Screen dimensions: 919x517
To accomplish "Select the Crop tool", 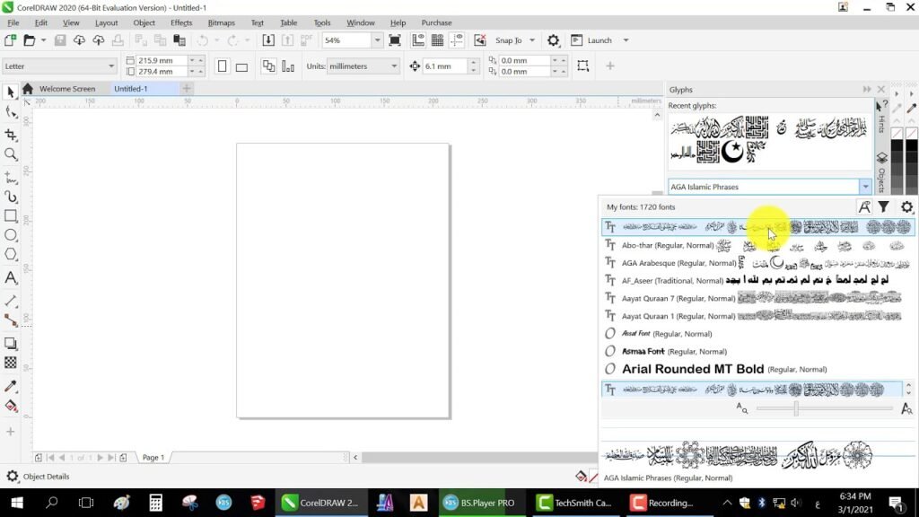I will 11,135.
